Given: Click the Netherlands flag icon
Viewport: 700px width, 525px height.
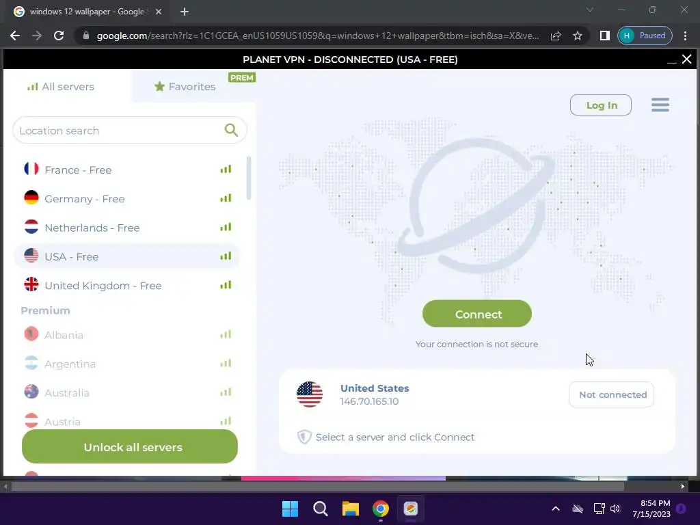Looking at the screenshot, I should 31,227.
